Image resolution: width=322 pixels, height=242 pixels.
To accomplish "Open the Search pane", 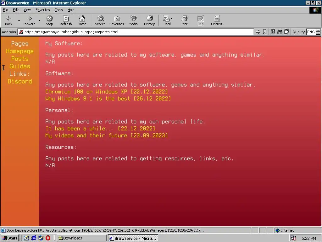I will 100,20.
